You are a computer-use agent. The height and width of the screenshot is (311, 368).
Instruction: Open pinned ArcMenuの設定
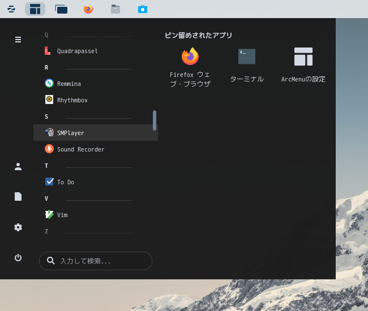(303, 65)
